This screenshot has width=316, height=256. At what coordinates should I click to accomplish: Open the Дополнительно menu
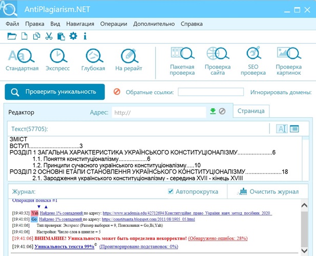click(x=154, y=24)
